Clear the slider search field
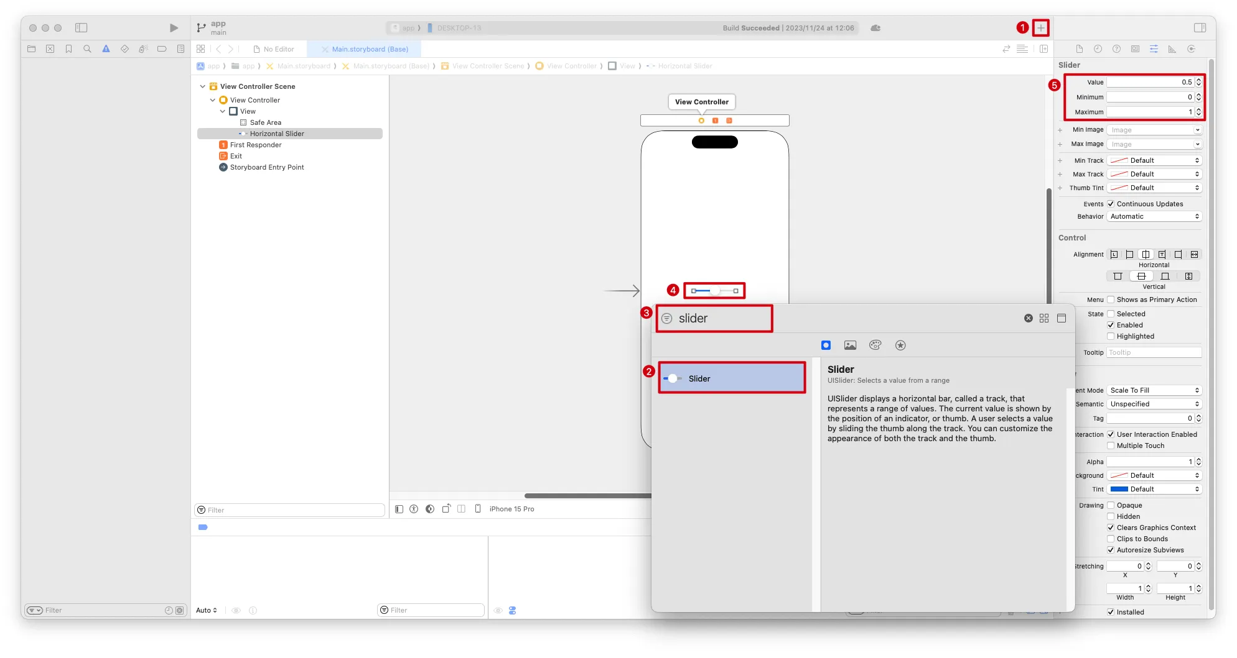The image size is (1237, 658). click(x=1028, y=318)
